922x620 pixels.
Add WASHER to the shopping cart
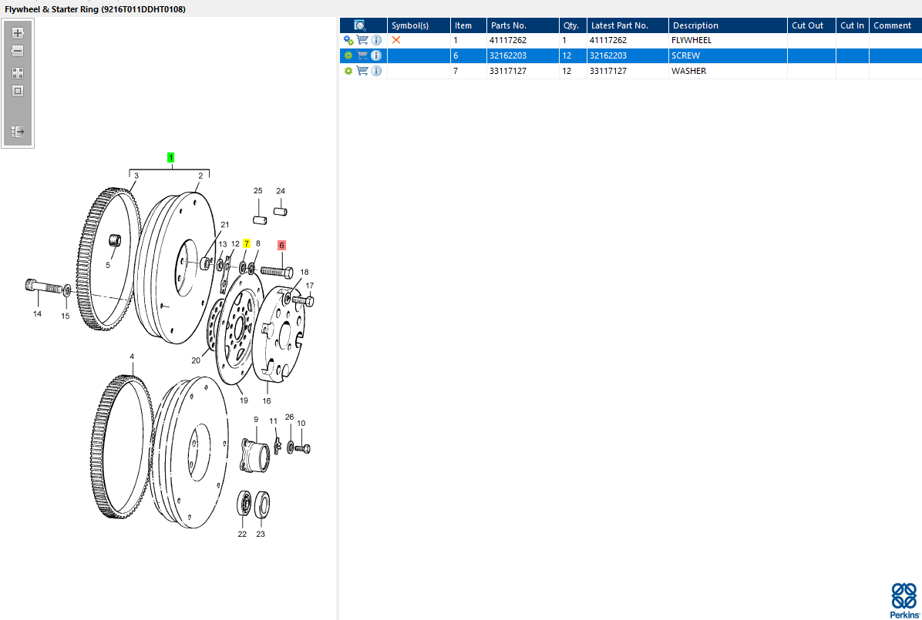(362, 71)
